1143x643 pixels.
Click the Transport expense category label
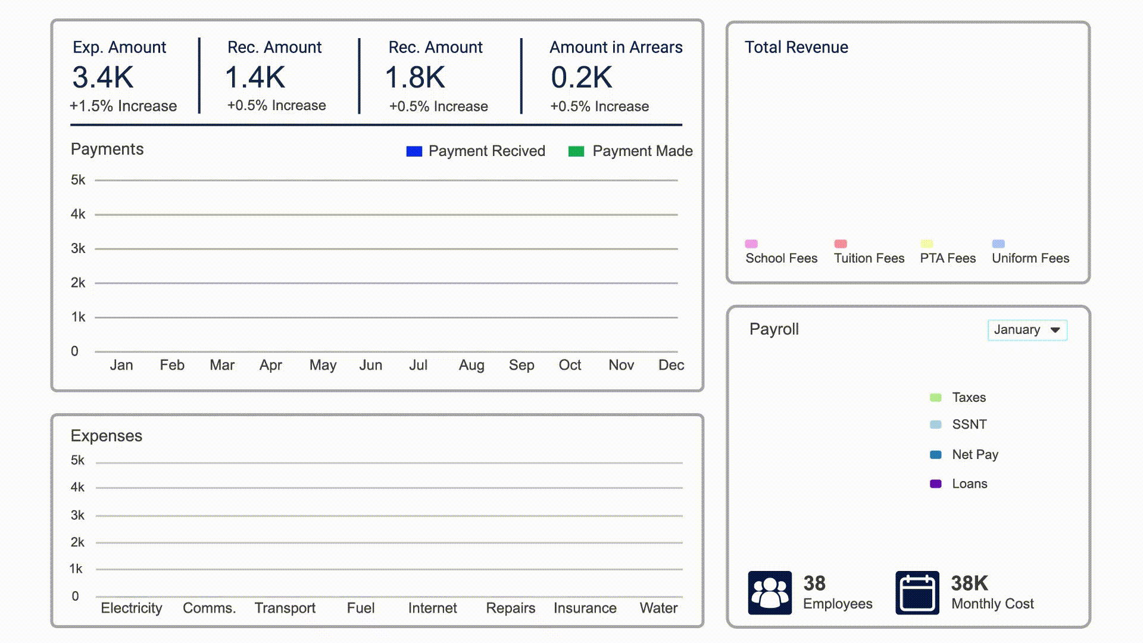point(285,608)
